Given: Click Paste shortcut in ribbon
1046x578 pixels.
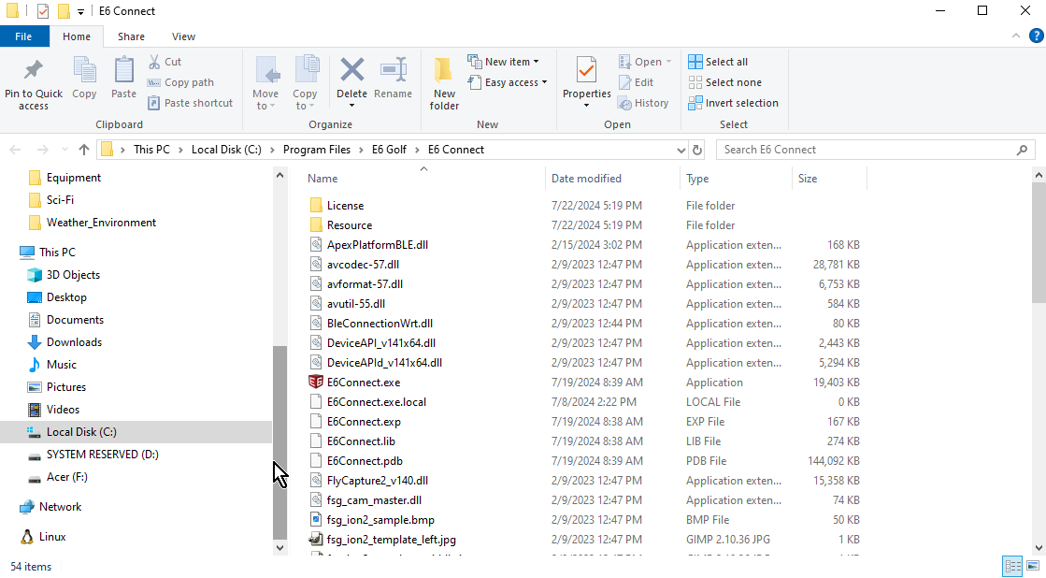Looking at the screenshot, I should (x=190, y=103).
